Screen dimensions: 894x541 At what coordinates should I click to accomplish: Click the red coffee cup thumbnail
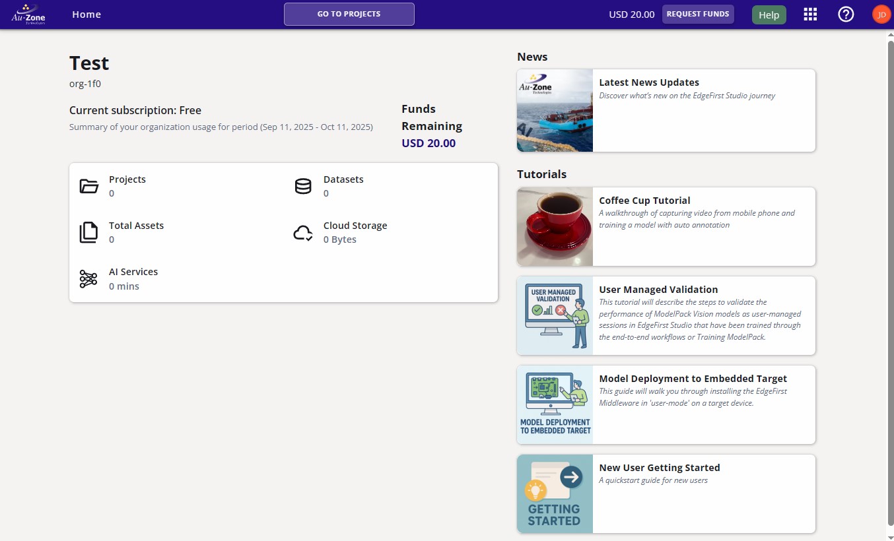tap(555, 227)
